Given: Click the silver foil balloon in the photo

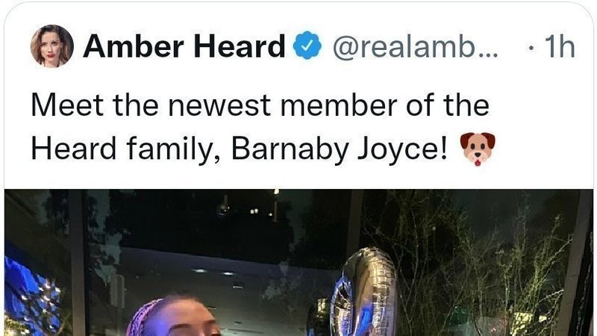Looking at the screenshot, I should pos(365,291).
